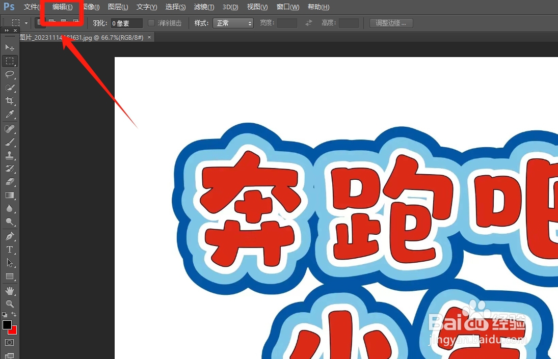Select the Eraser tool
Viewport: 558px width, 359px height.
pos(10,182)
